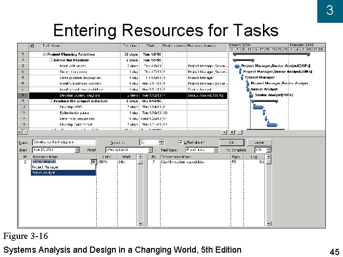Click the right scroll arrow of task table

(224, 132)
